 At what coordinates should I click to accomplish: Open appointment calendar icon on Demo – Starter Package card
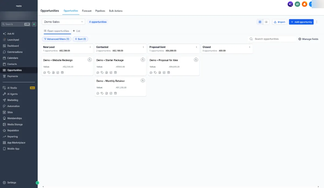click(115, 72)
